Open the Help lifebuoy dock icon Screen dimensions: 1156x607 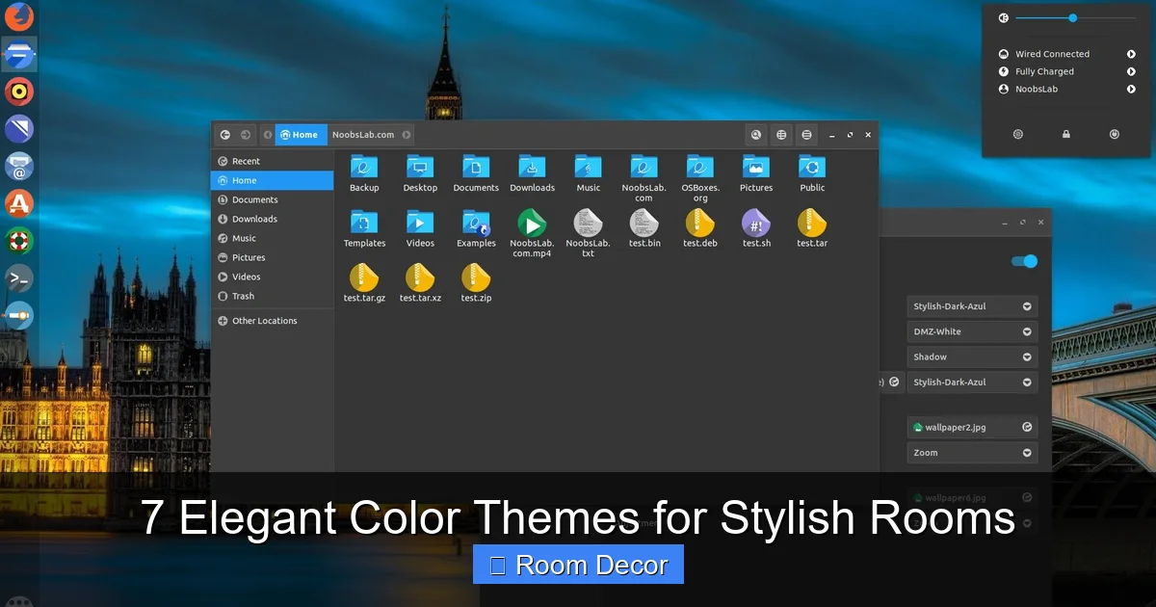click(x=18, y=241)
